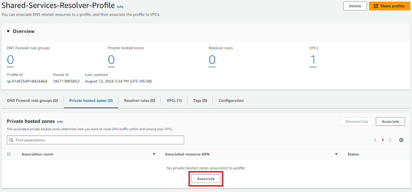Toggle the select-all checkbox in table header
Viewport: 412px width, 192px height.
(9, 154)
